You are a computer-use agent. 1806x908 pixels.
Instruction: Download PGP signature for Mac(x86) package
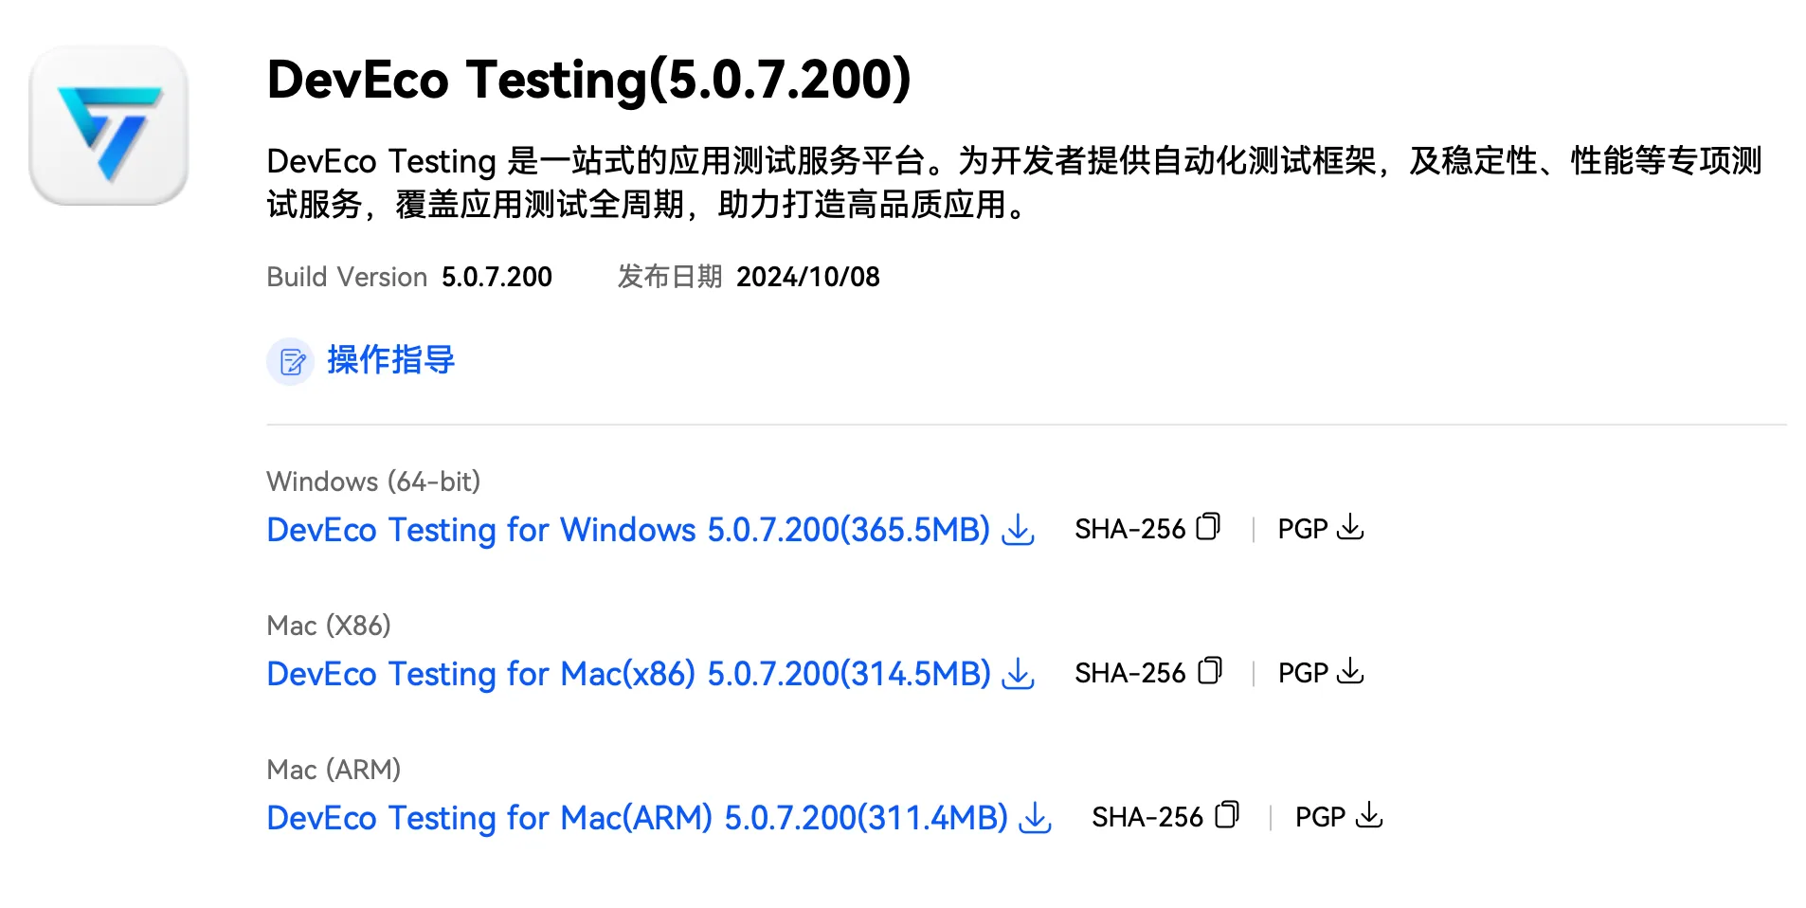click(x=1350, y=672)
